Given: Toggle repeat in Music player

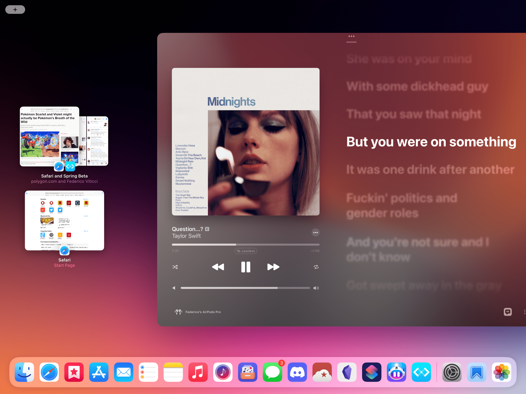Looking at the screenshot, I should click(316, 267).
